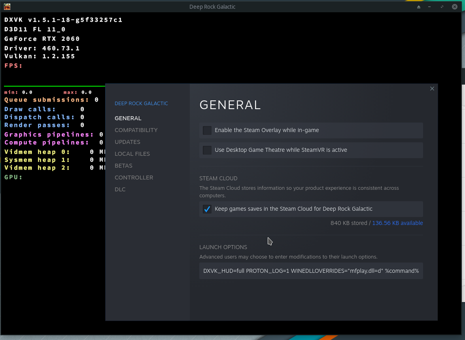Click the GENERAL page heading
This screenshot has height=340, width=465.
click(x=230, y=105)
